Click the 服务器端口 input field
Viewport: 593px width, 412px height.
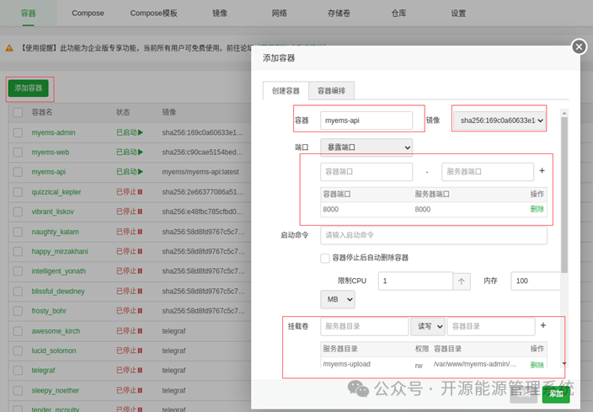[x=488, y=172]
